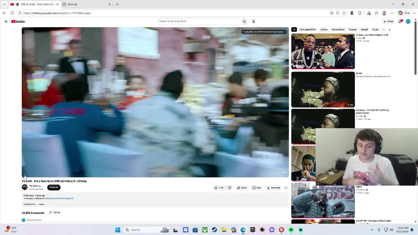Select the All filter chip

(x=294, y=30)
